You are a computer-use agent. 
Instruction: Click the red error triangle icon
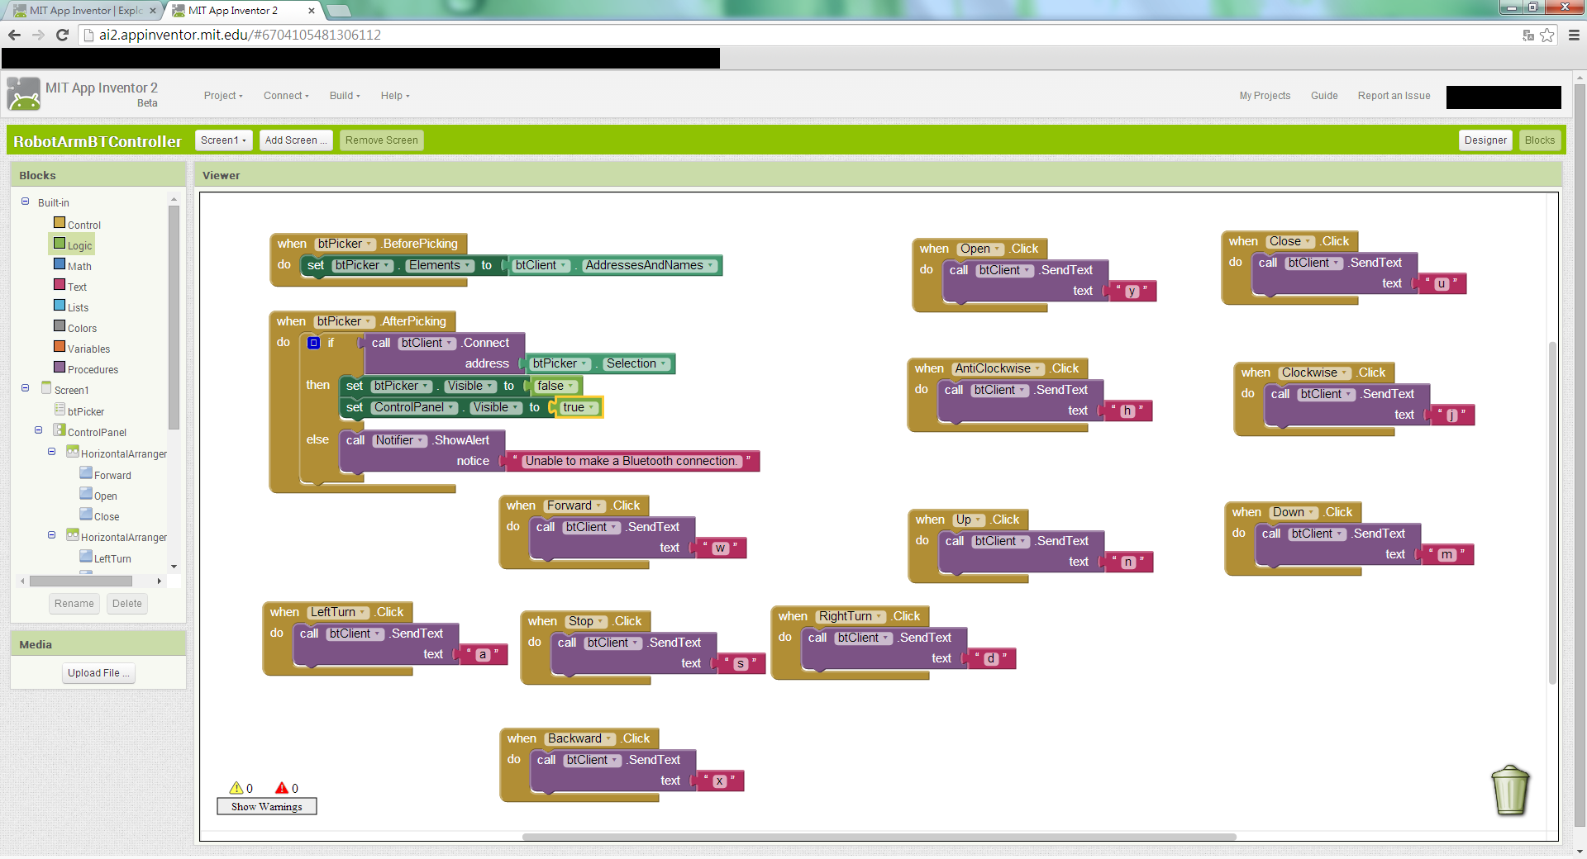(282, 788)
